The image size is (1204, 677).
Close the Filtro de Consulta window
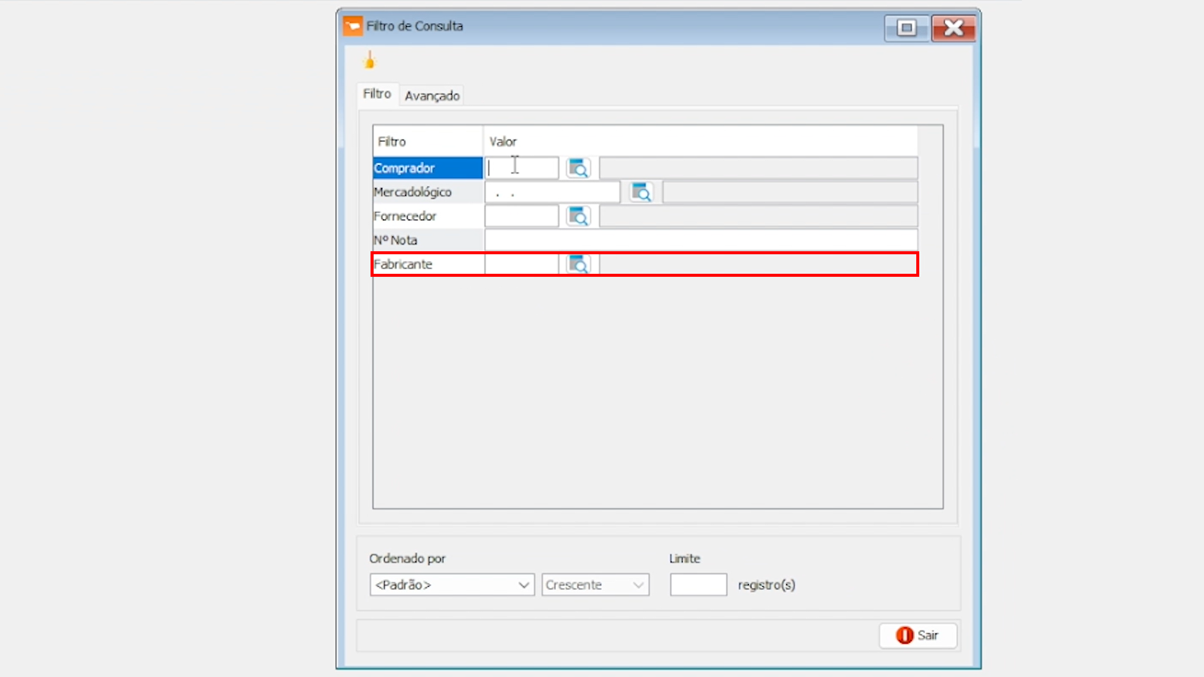click(x=953, y=28)
